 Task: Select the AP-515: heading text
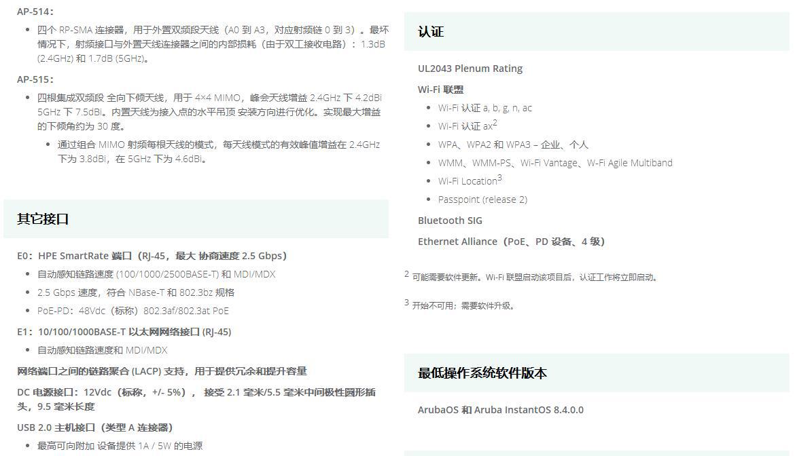pos(35,79)
